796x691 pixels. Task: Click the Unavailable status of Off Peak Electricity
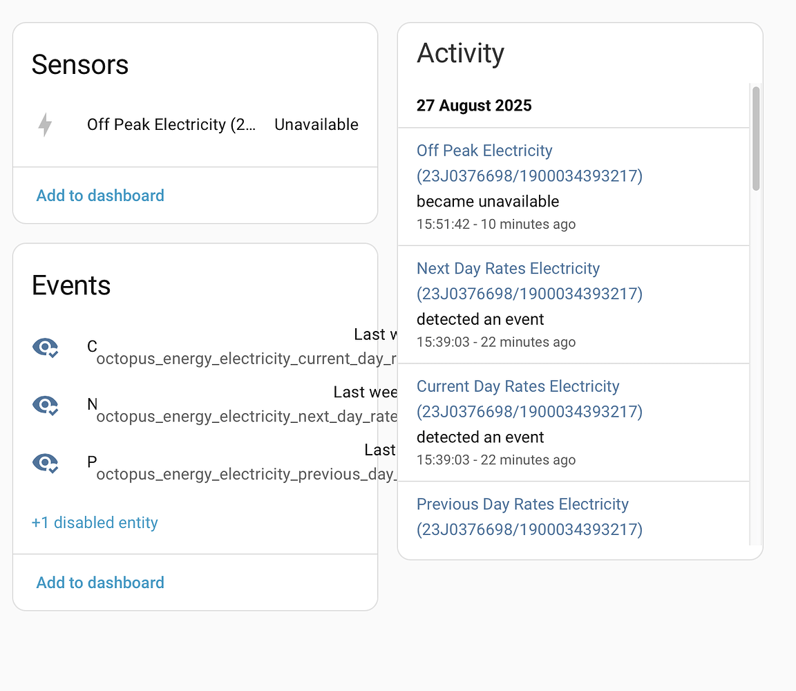tap(316, 124)
